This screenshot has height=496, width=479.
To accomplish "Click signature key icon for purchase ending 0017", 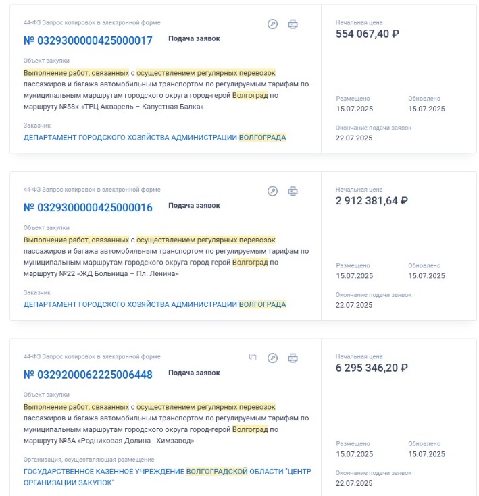I will click(x=272, y=24).
